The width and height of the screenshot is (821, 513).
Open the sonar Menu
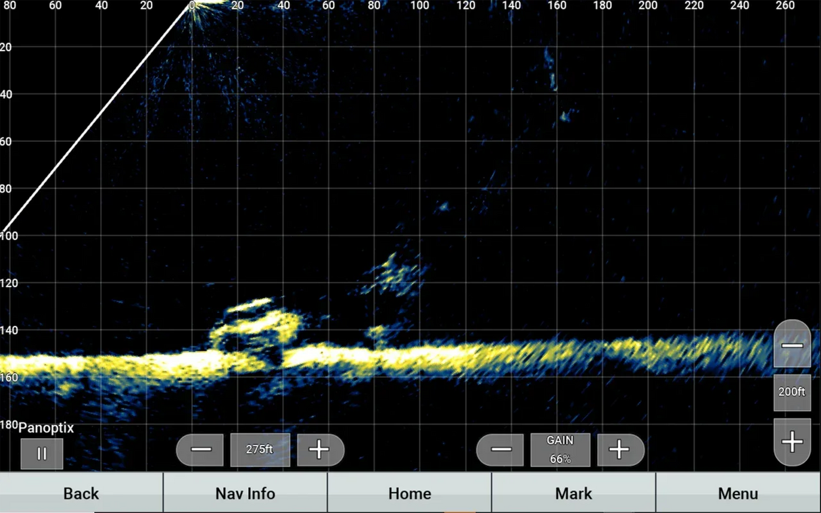[738, 493]
